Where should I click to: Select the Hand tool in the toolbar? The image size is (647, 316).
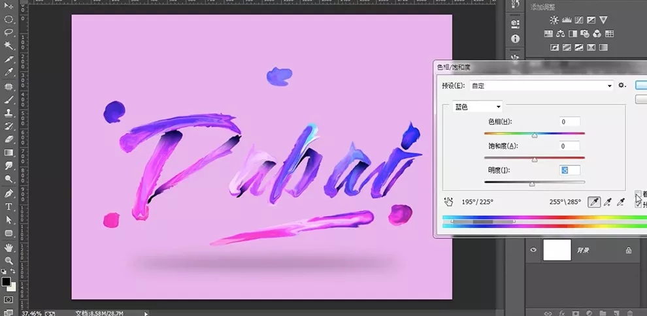click(x=8, y=247)
